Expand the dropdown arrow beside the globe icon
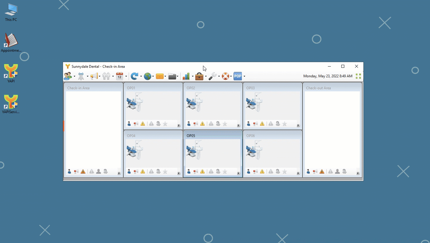The height and width of the screenshot is (243, 430). pyautogui.click(x=153, y=76)
